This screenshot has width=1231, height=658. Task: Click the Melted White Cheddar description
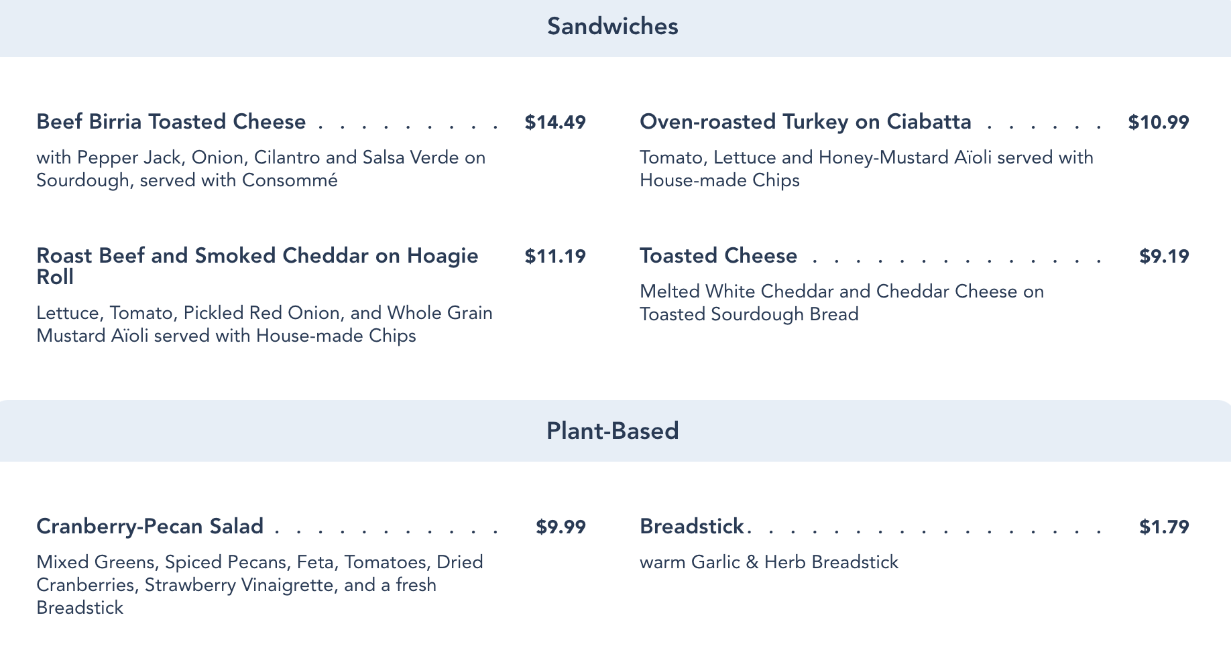(841, 303)
